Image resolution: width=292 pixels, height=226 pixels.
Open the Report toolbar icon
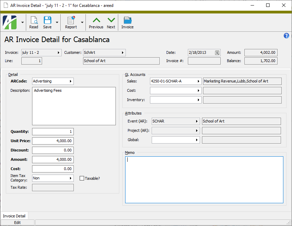[71, 22]
